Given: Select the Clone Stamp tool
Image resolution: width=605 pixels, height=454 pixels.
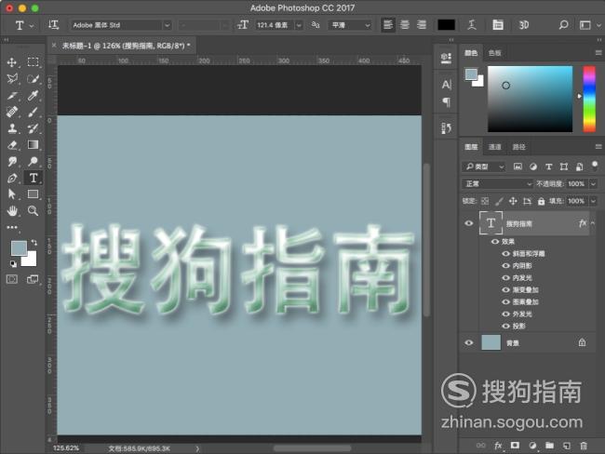Looking at the screenshot, I should [x=12, y=128].
